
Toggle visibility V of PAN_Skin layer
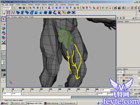[118, 78]
